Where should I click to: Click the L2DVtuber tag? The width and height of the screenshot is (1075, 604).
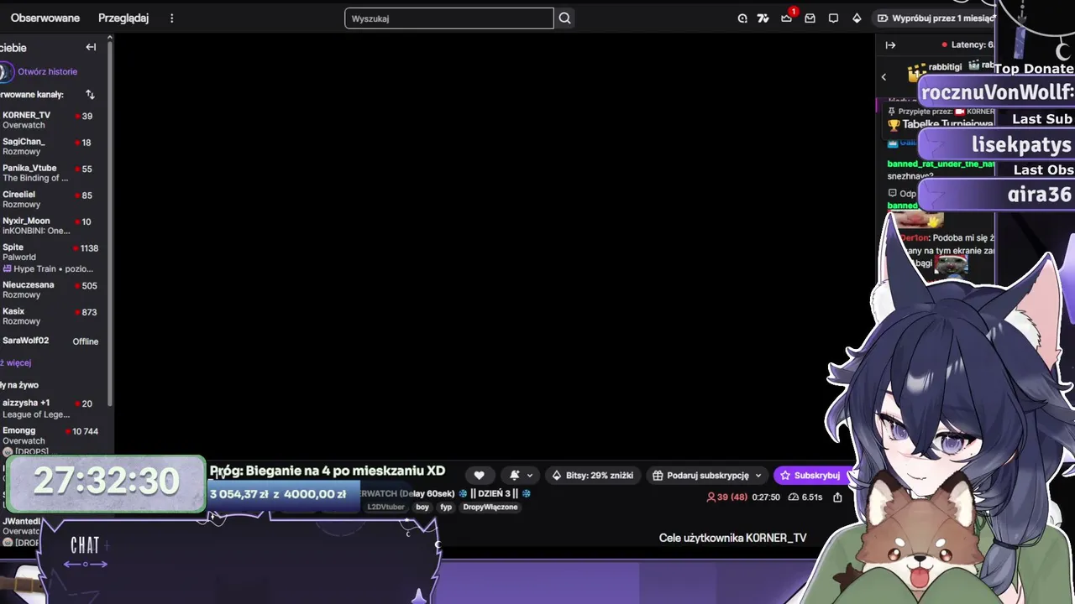(x=385, y=508)
